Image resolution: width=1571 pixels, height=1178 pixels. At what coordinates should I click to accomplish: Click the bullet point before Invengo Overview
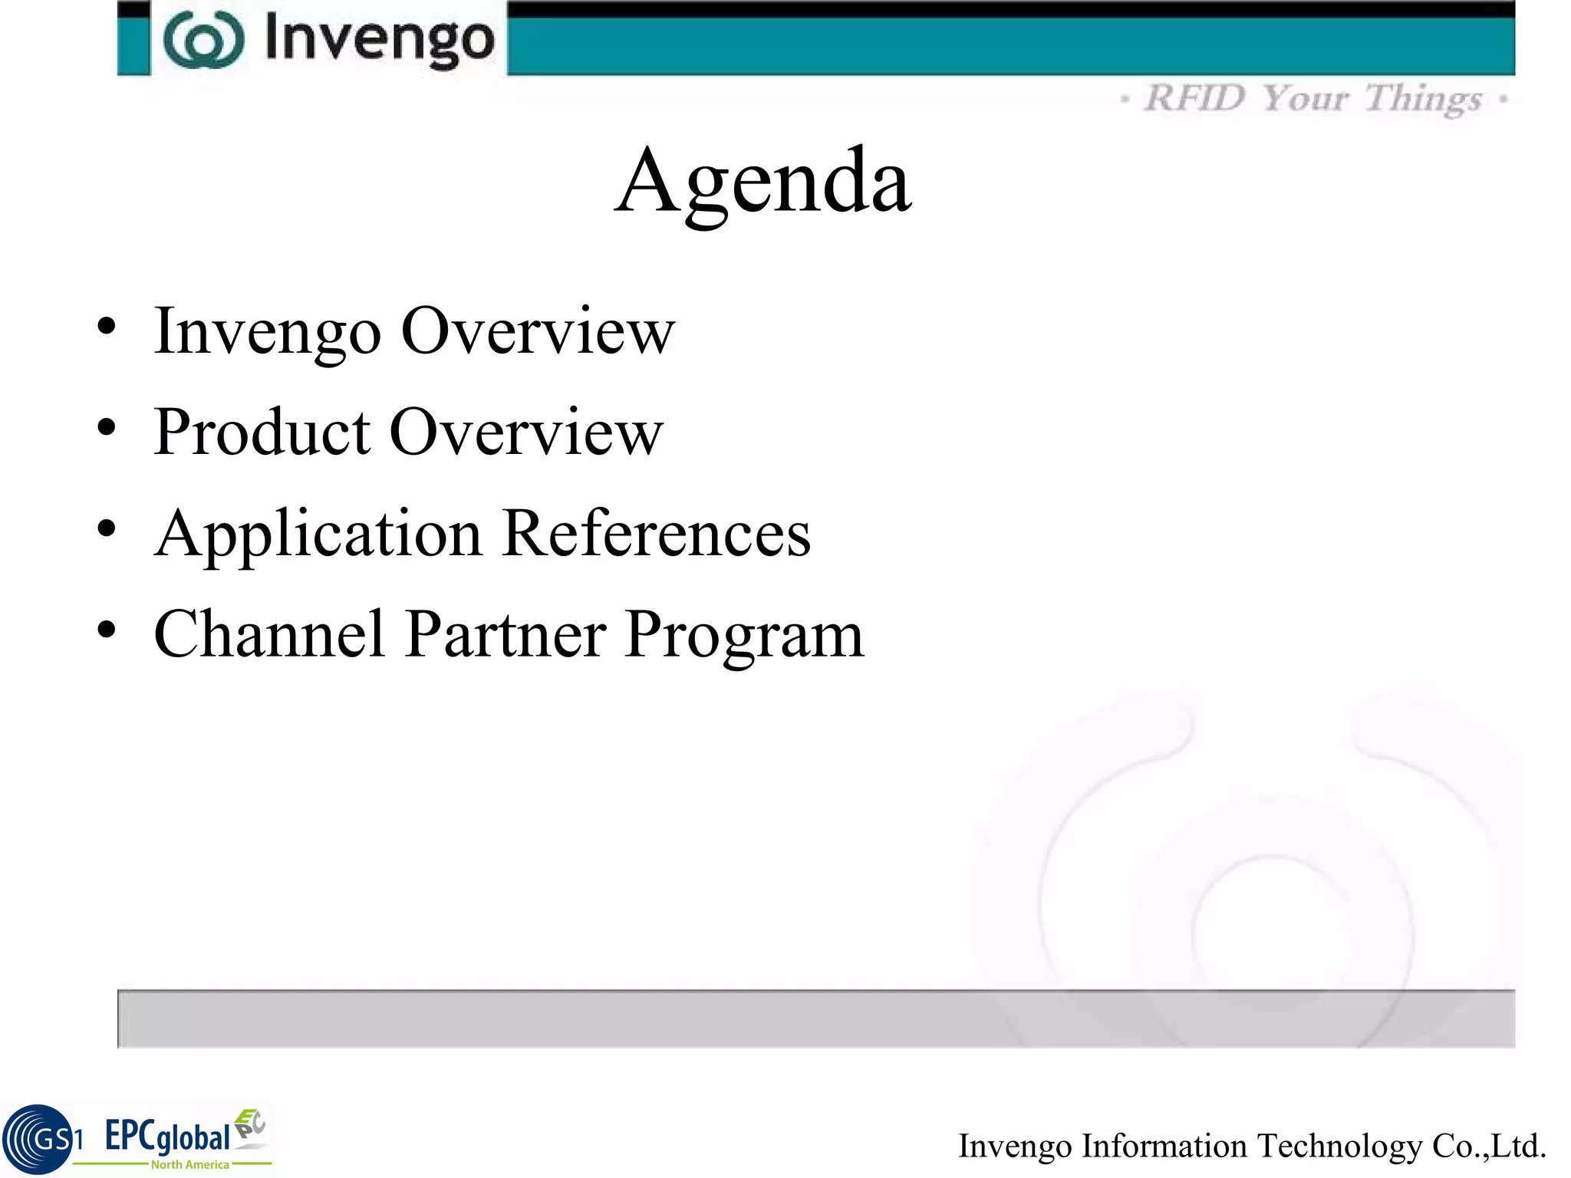pos(107,326)
